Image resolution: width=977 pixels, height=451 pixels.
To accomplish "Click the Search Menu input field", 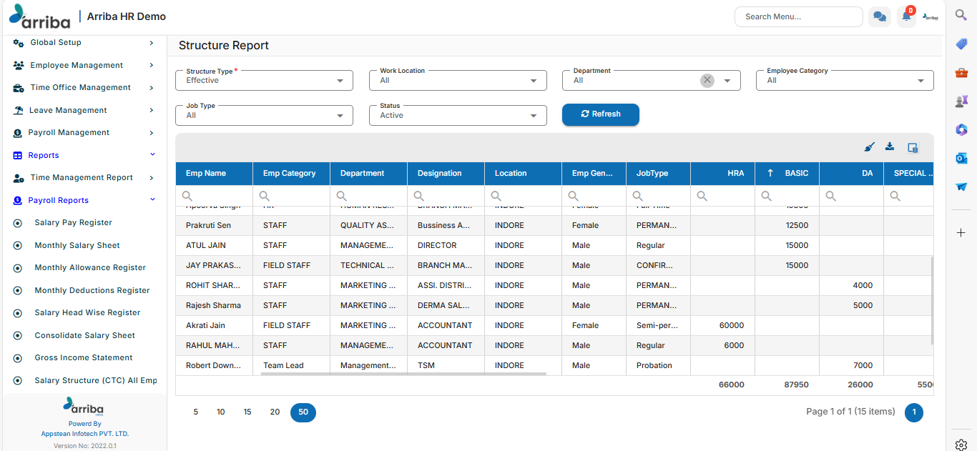I will coord(797,16).
